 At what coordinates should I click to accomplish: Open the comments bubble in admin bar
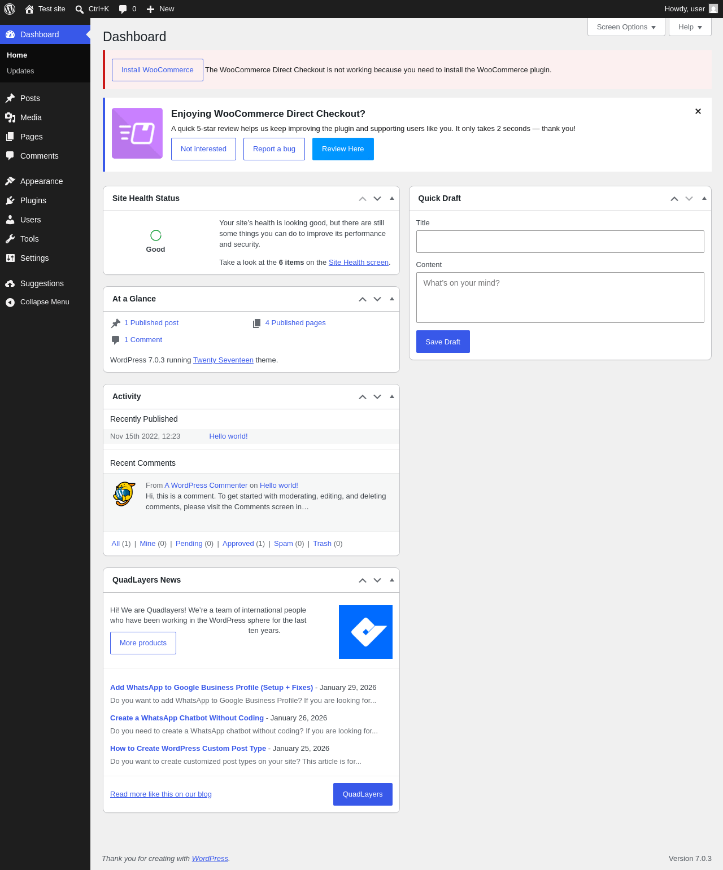click(x=123, y=9)
